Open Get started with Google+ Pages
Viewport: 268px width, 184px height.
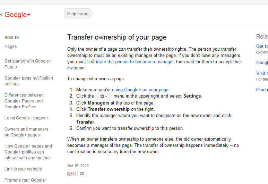(28, 64)
